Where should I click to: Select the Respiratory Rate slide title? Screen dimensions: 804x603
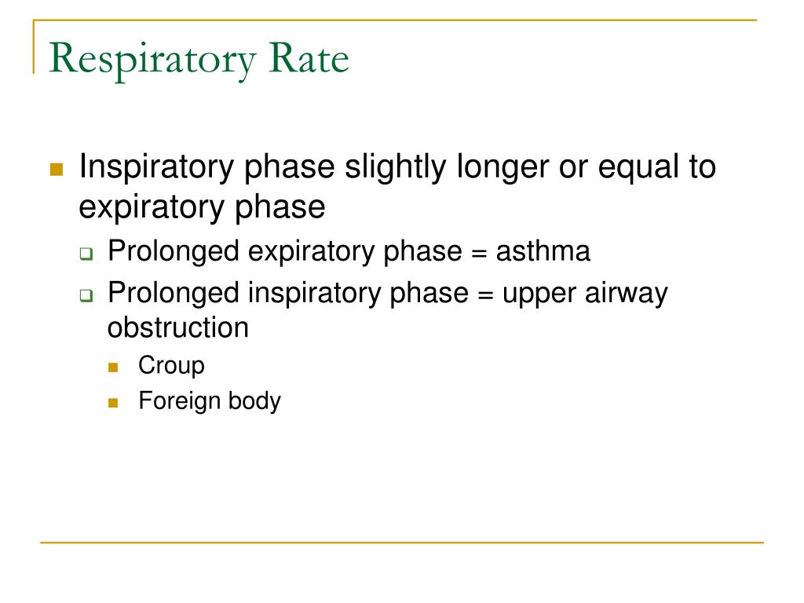tap(199, 60)
